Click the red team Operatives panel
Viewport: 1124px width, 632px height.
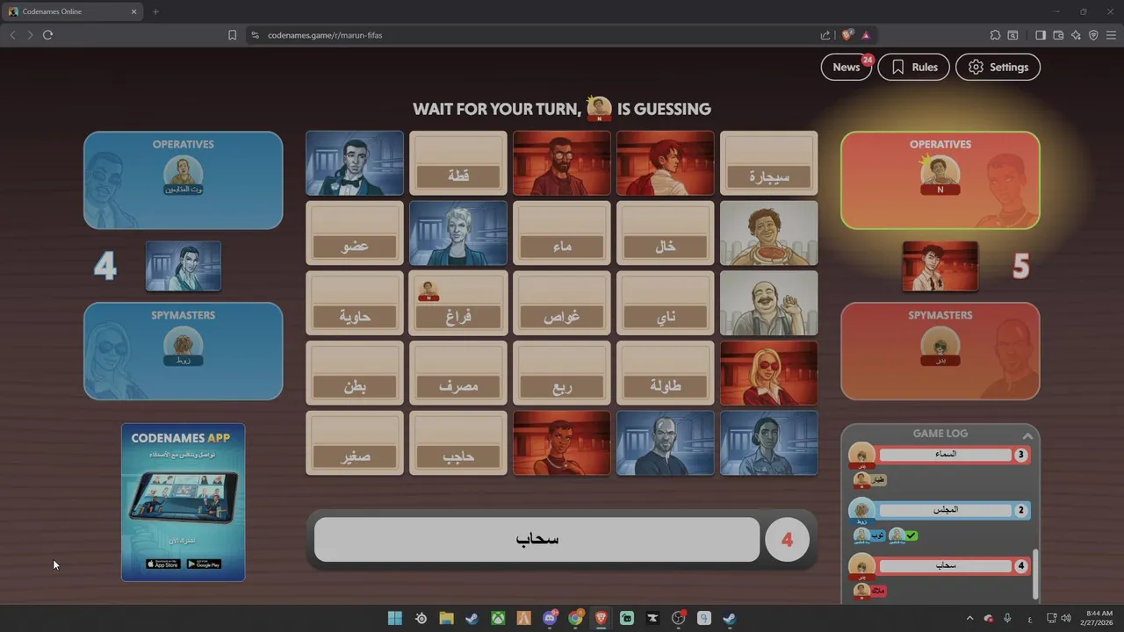point(940,180)
